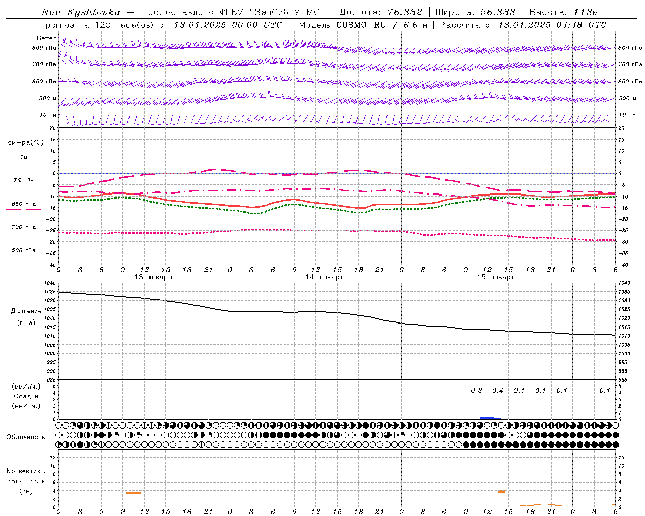Click the 0.2 precipitation value
The image size is (645, 516).
coord(476,391)
